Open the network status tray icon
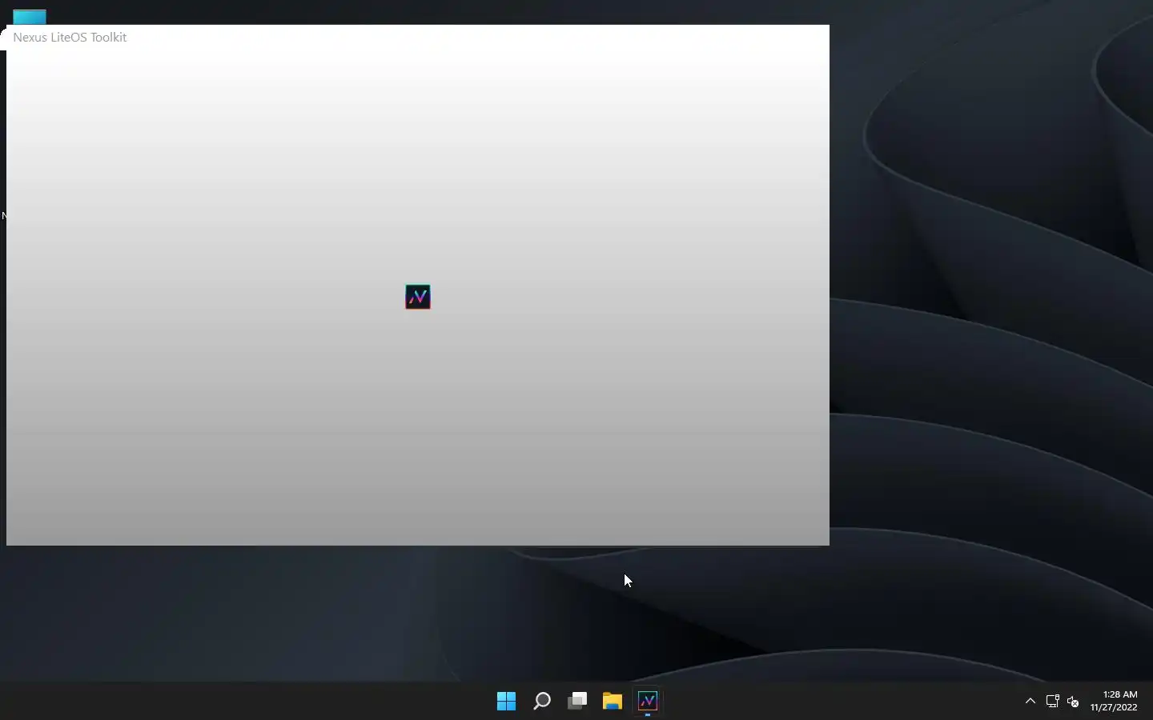 tap(1053, 702)
